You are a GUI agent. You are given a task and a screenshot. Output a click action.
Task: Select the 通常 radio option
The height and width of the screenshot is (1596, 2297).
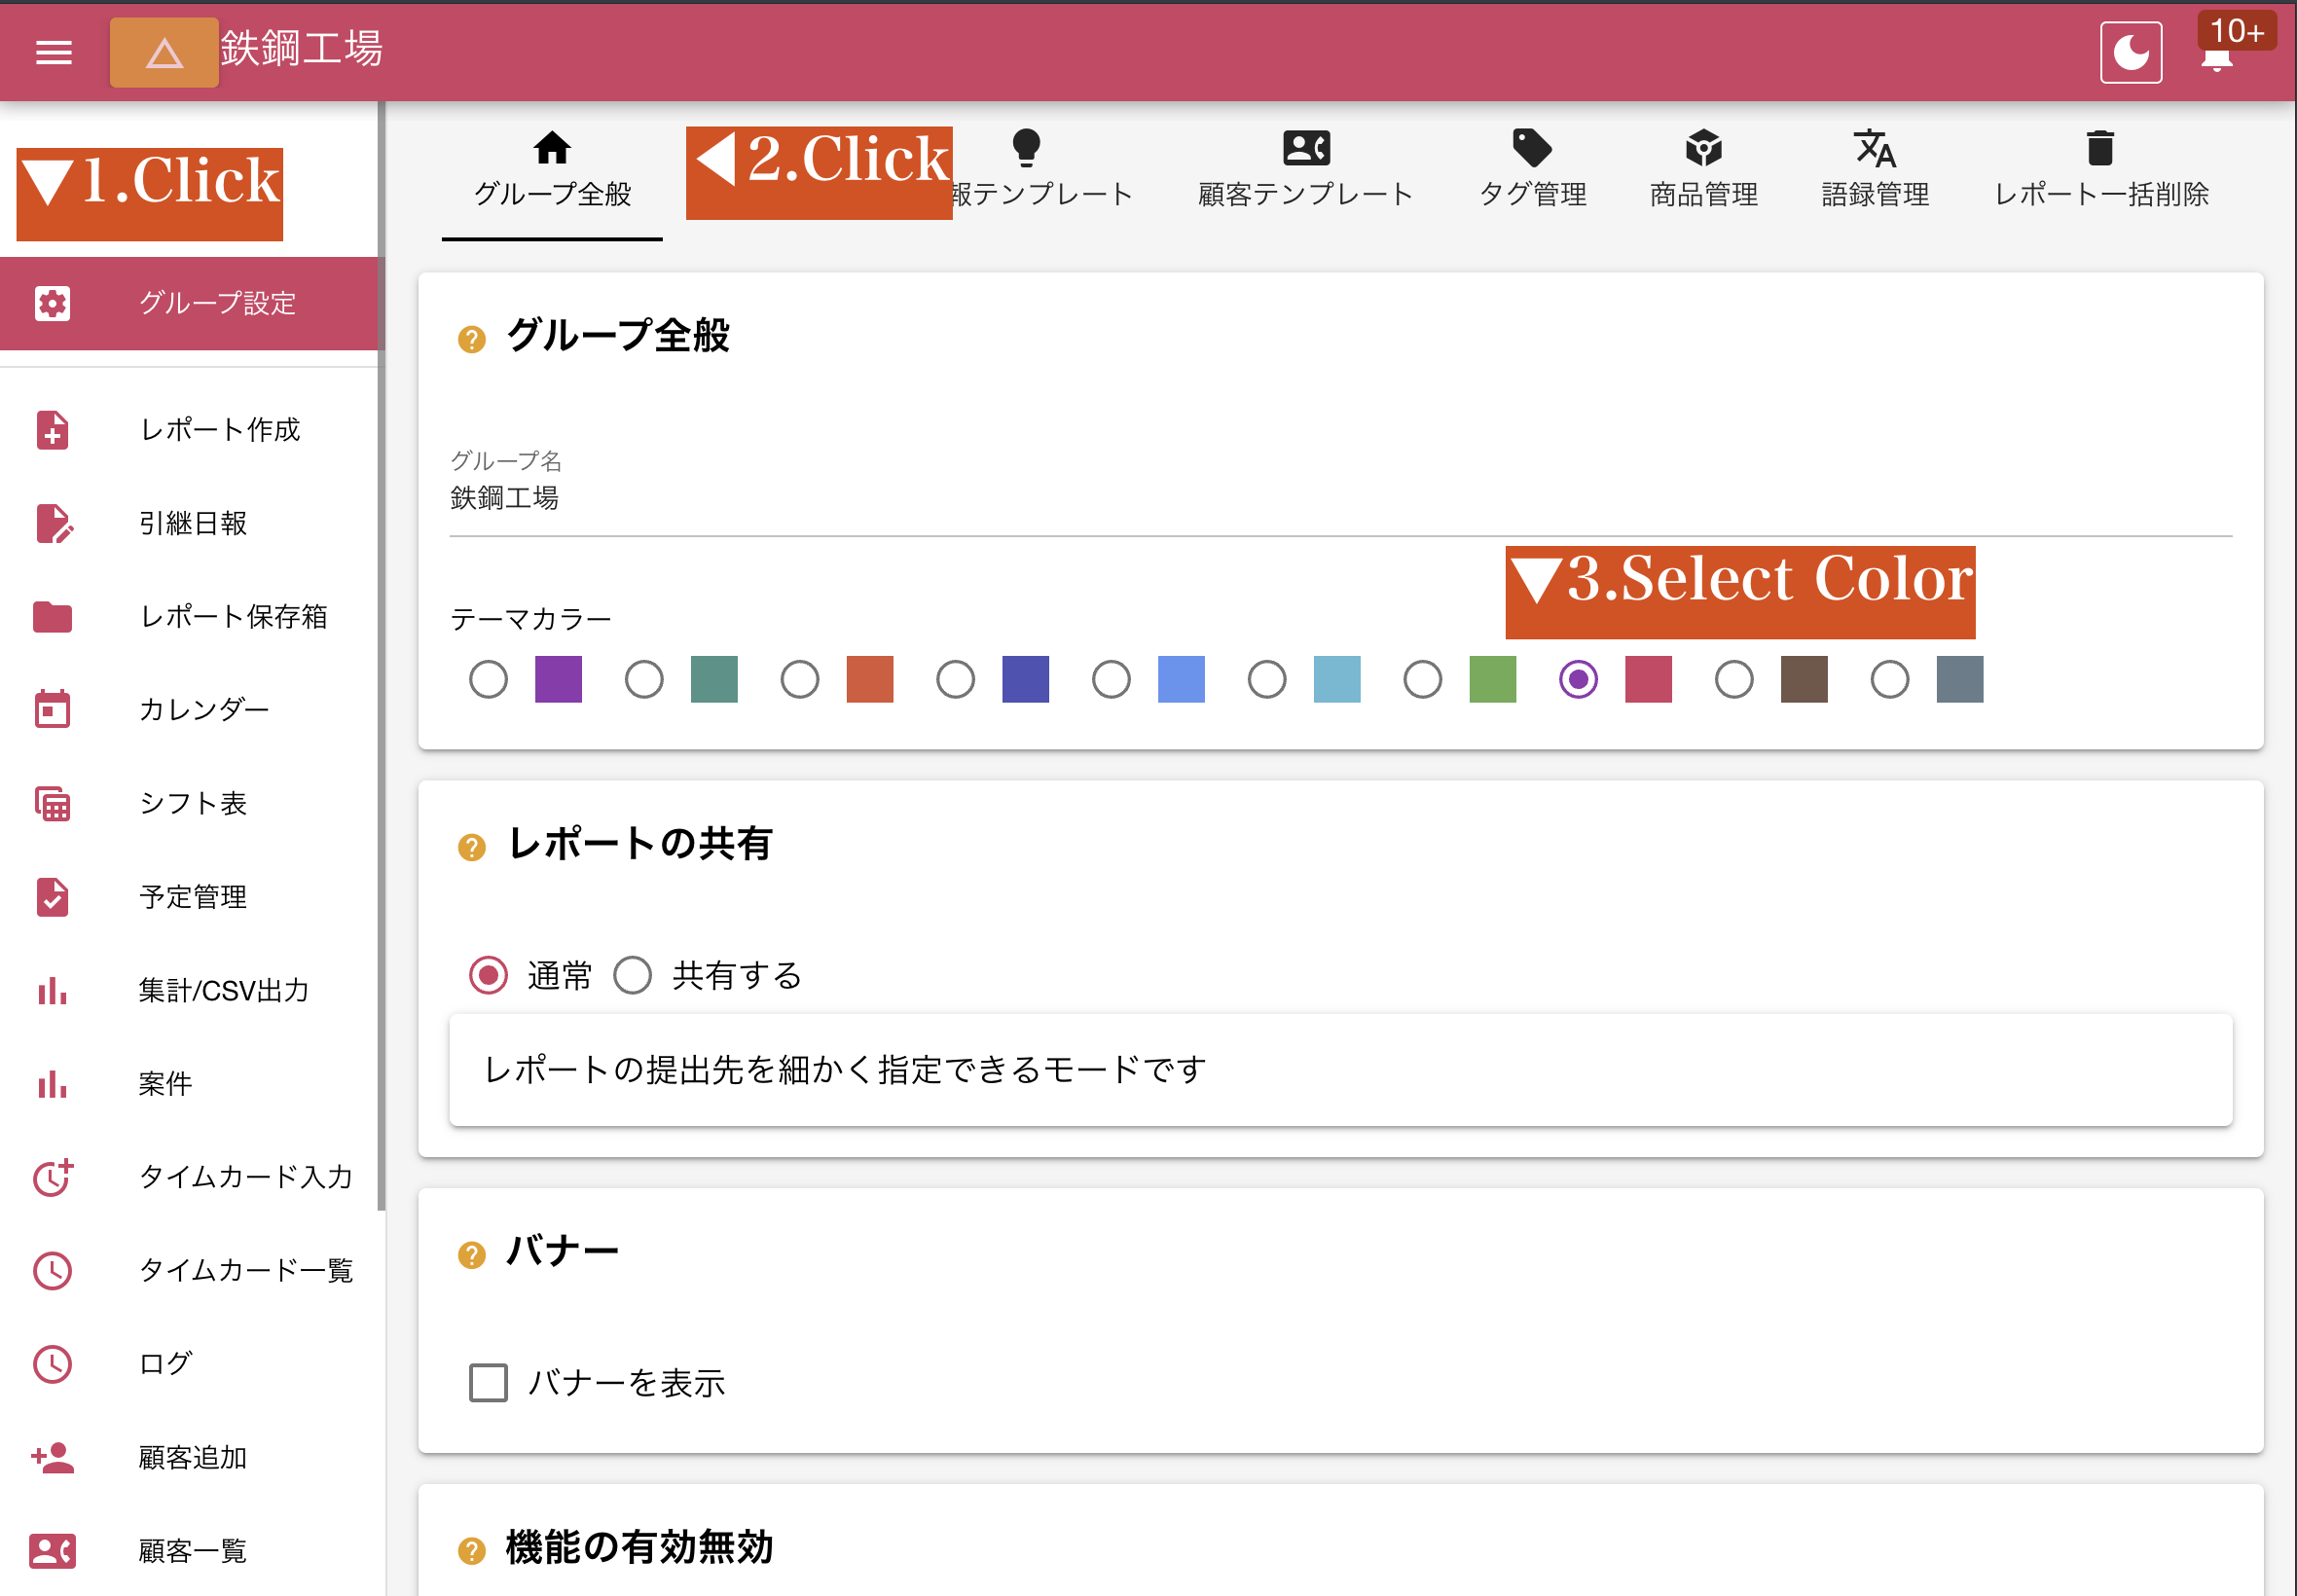(x=488, y=975)
